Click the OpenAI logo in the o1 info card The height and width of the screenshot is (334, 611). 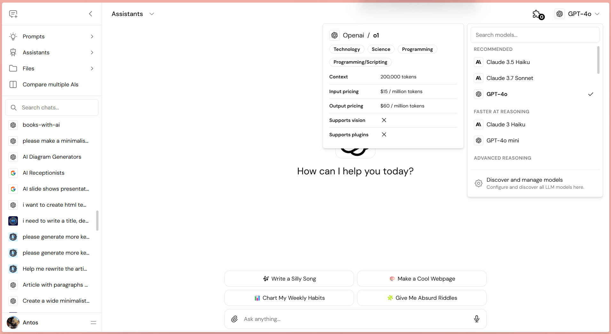334,35
